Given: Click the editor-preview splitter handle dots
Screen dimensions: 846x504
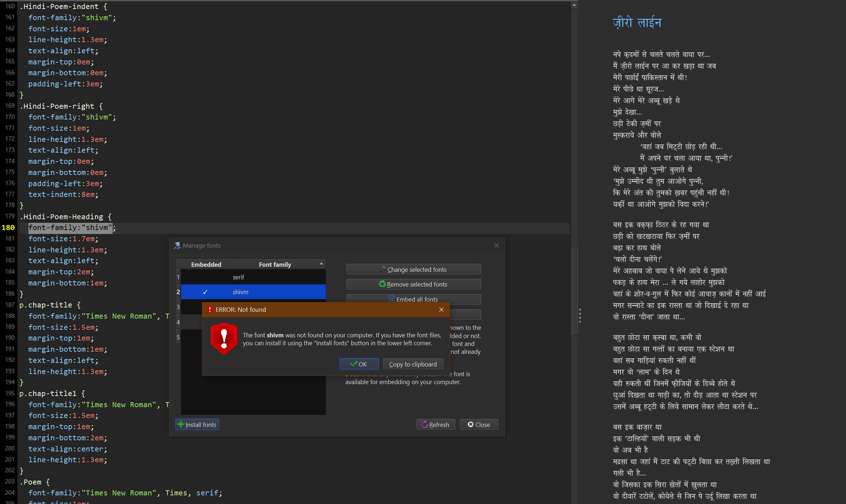Looking at the screenshot, I should tap(580, 316).
